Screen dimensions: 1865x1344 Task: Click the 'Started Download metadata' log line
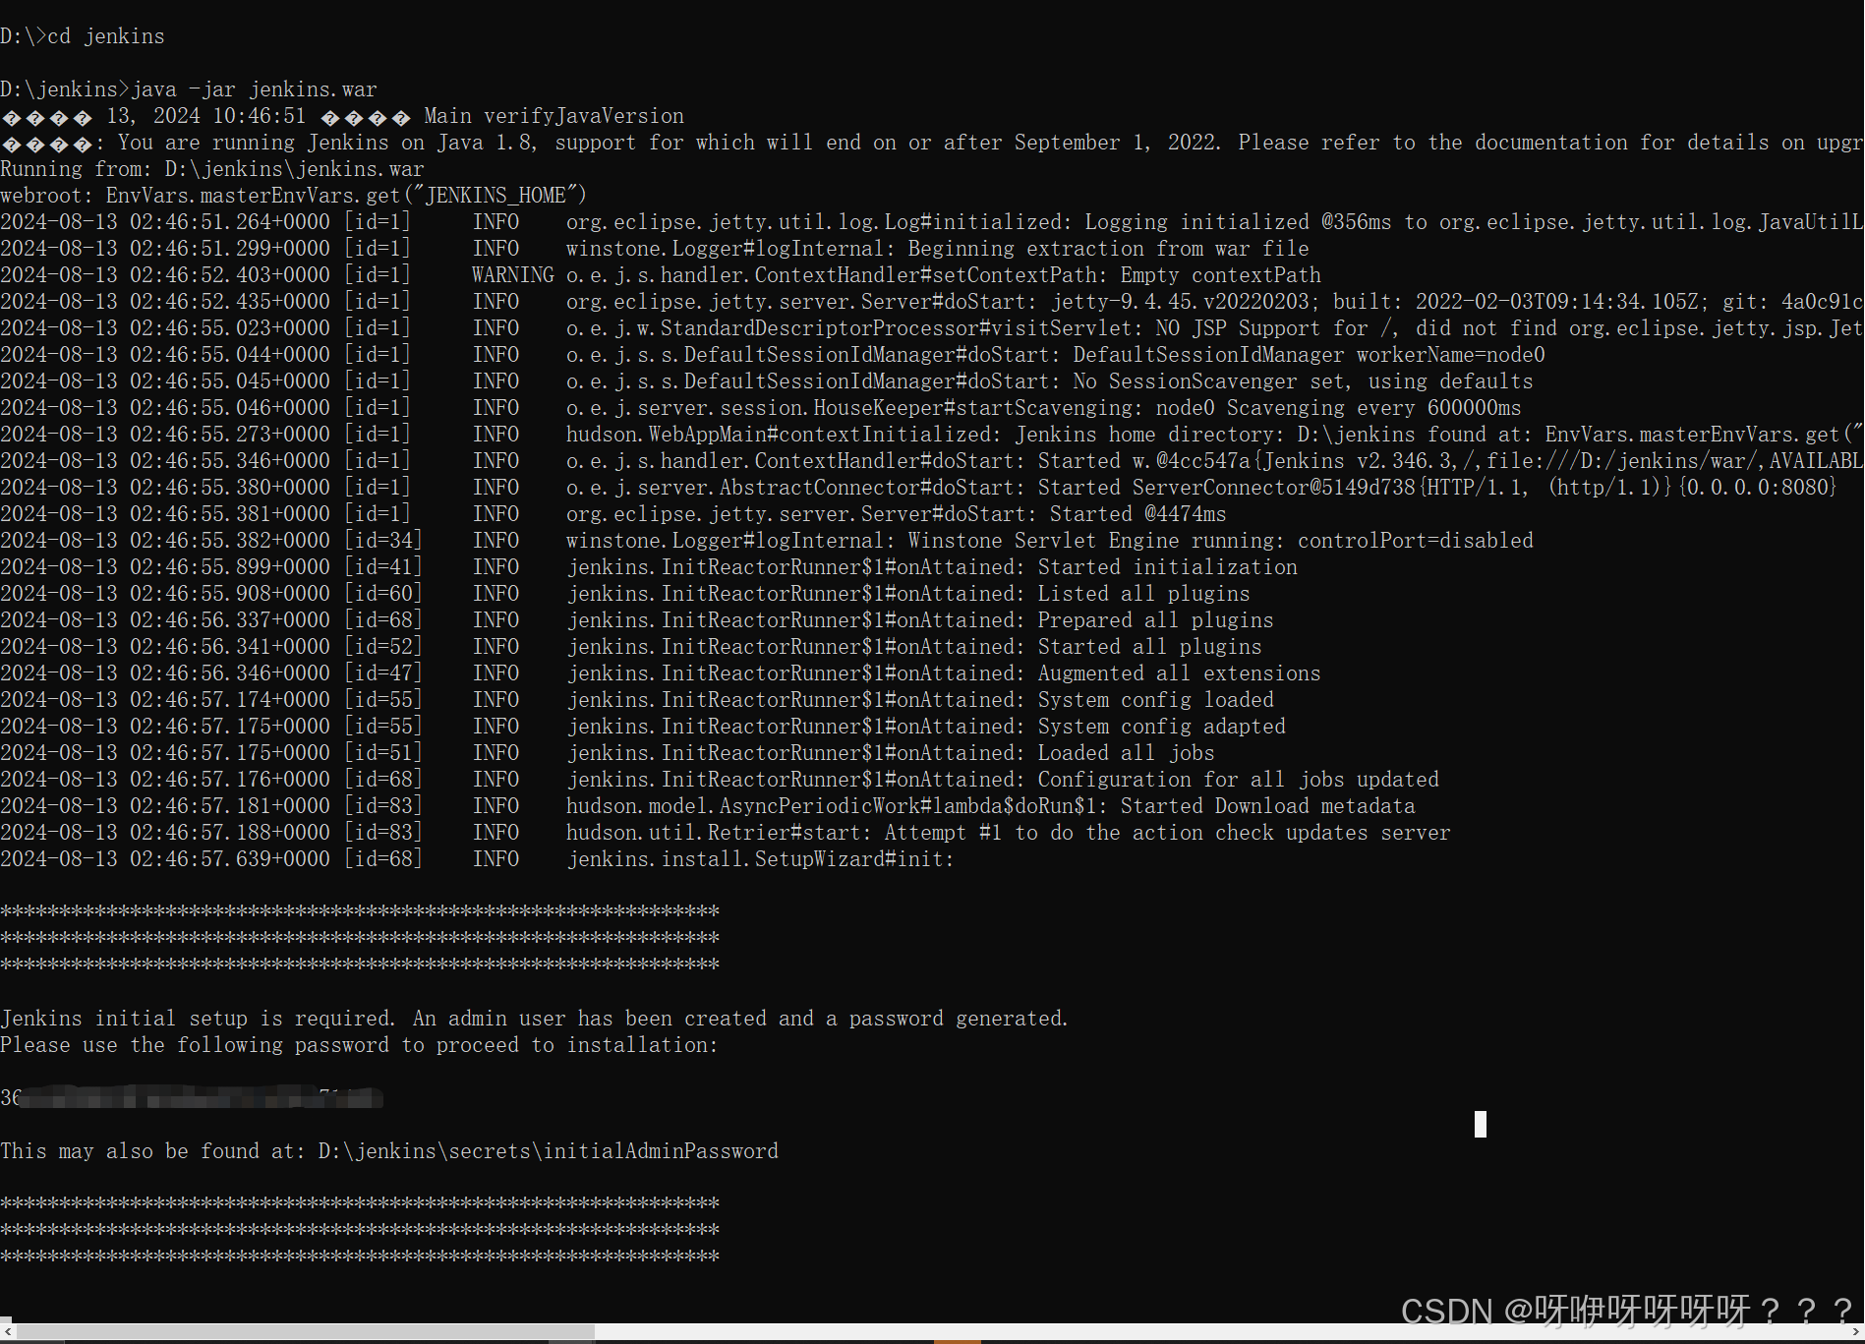(x=708, y=805)
